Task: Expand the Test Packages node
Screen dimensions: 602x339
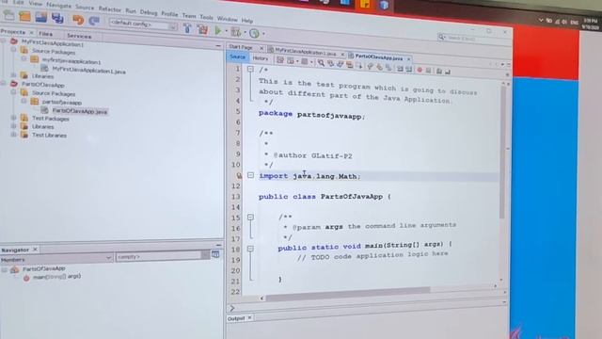Action: (13, 117)
